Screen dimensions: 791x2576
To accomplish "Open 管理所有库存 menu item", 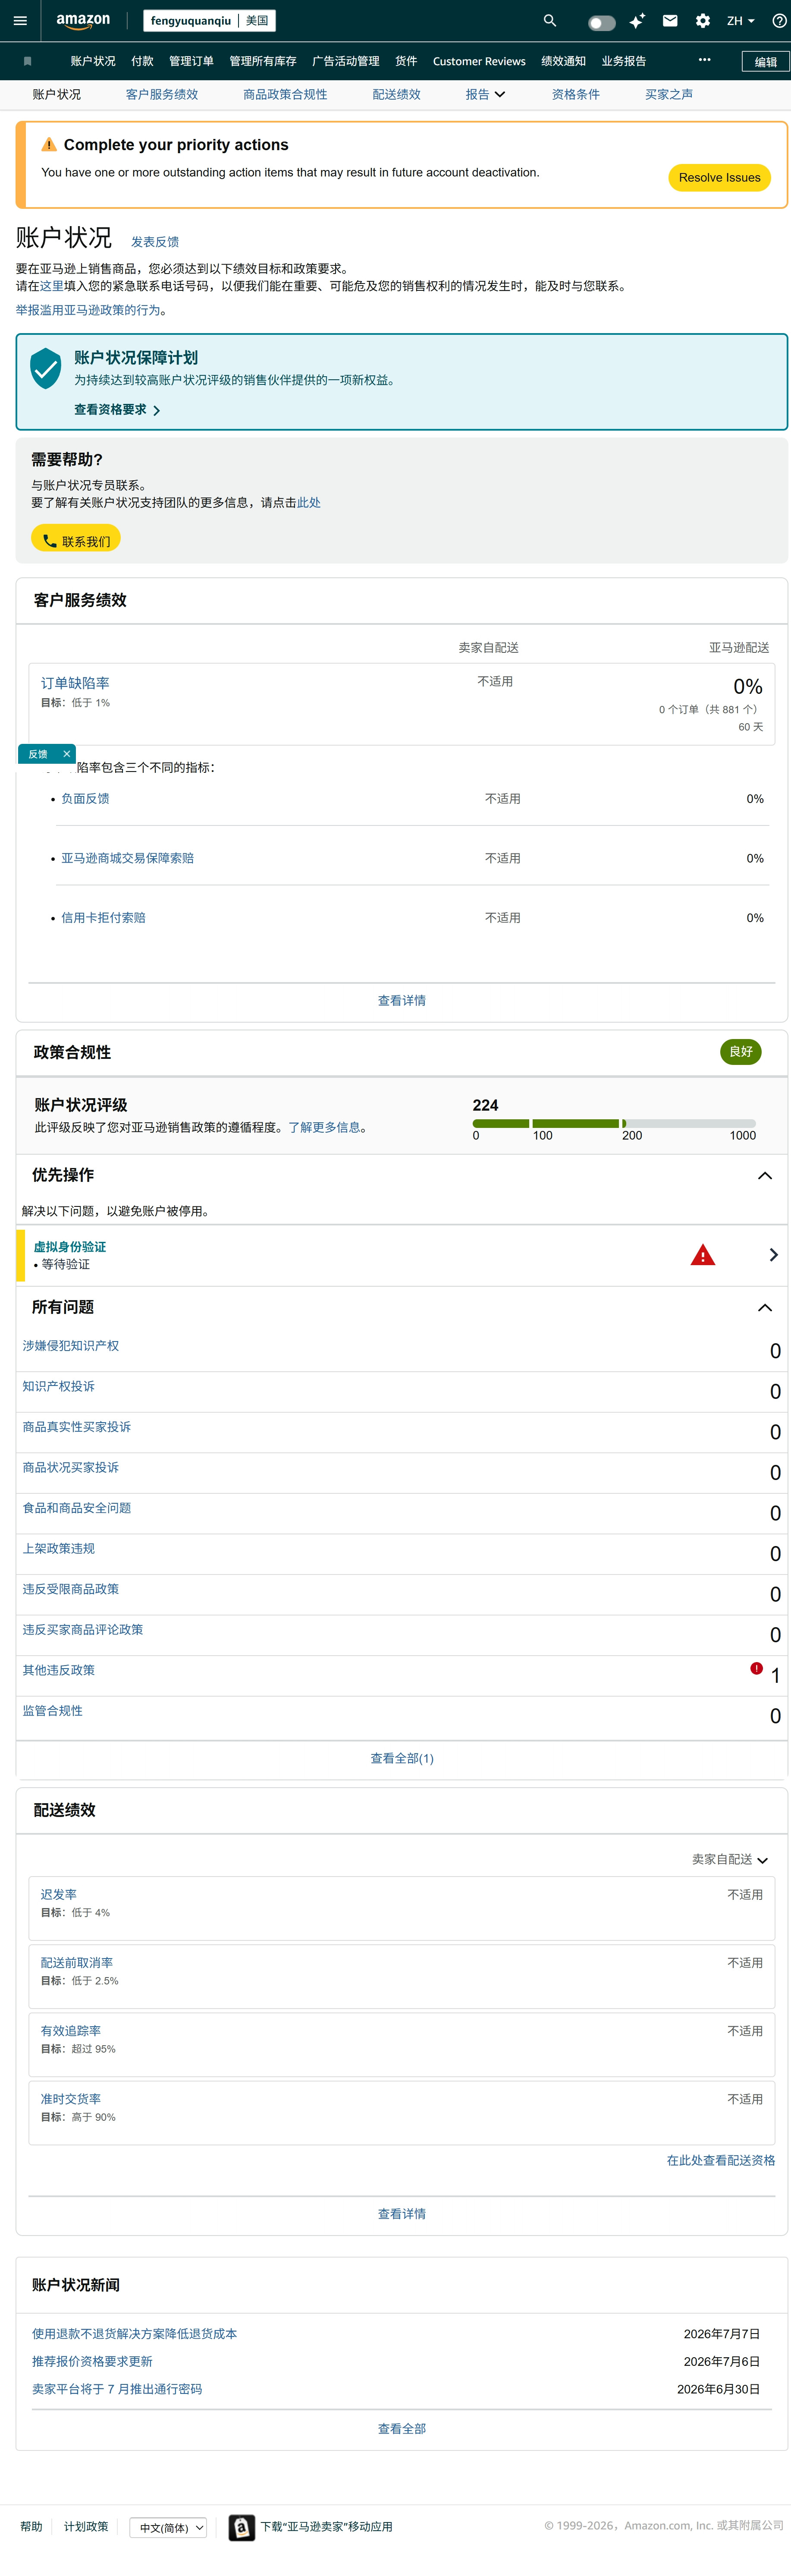I will pos(263,61).
